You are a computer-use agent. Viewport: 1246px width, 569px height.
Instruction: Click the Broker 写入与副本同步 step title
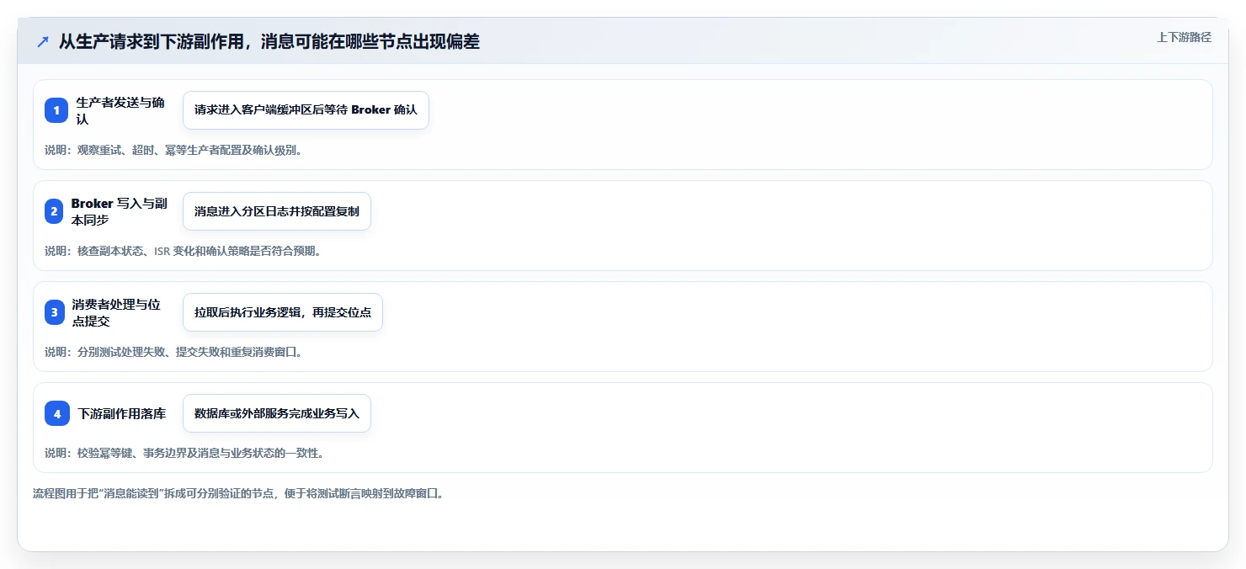pyautogui.click(x=120, y=211)
